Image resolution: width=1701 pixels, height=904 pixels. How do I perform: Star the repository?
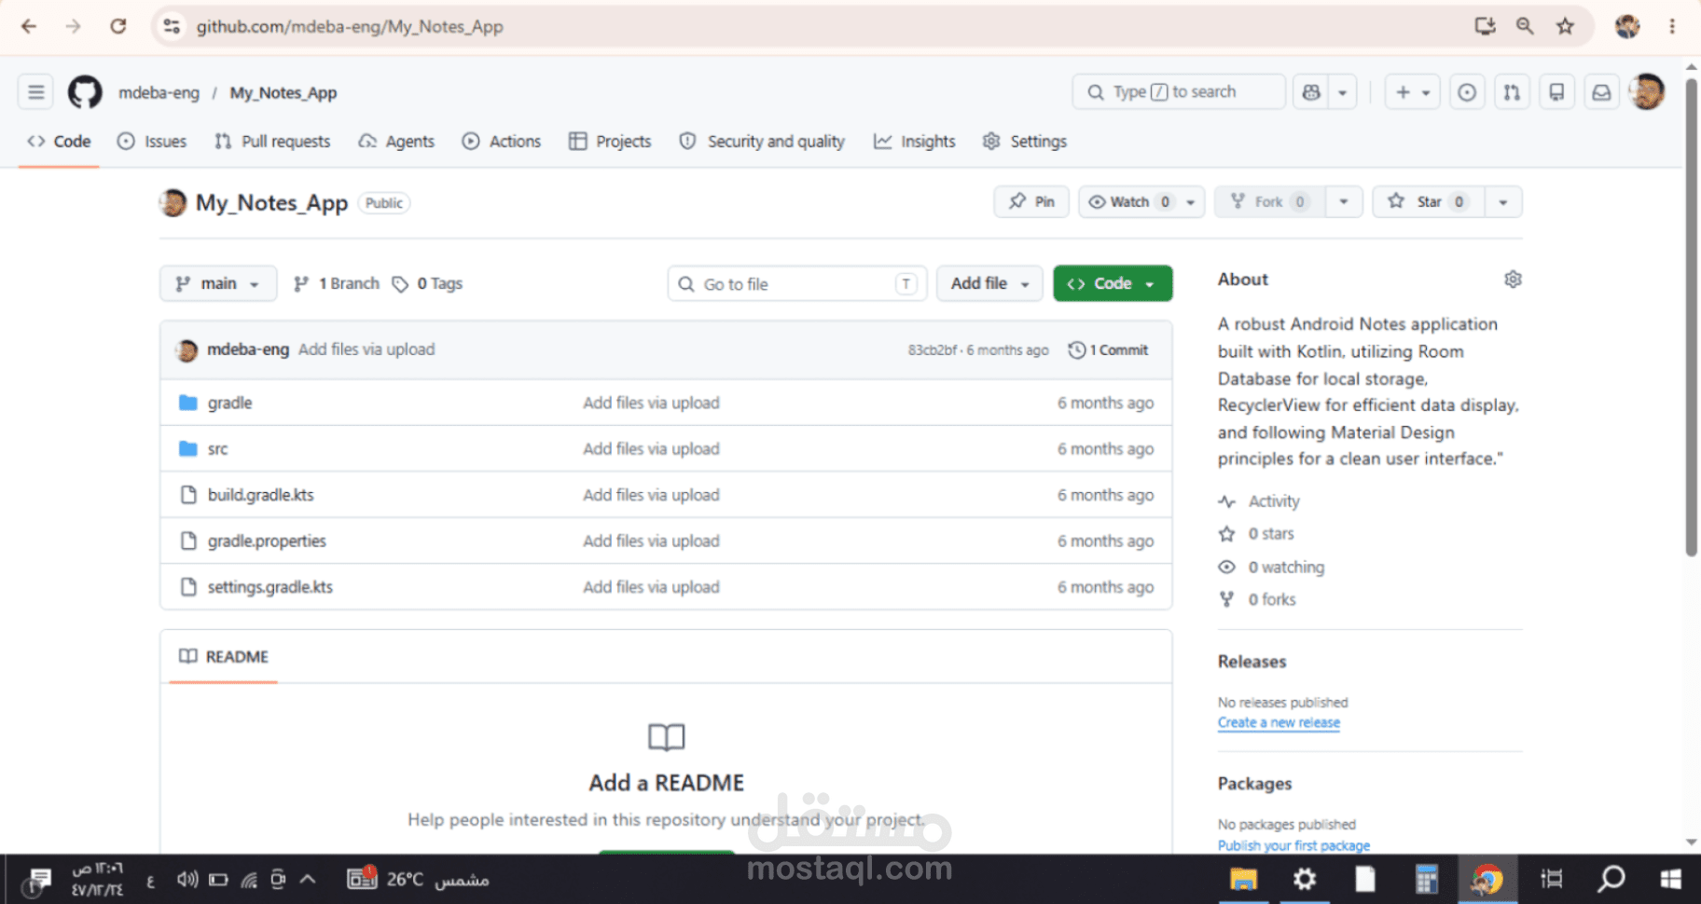click(x=1429, y=201)
